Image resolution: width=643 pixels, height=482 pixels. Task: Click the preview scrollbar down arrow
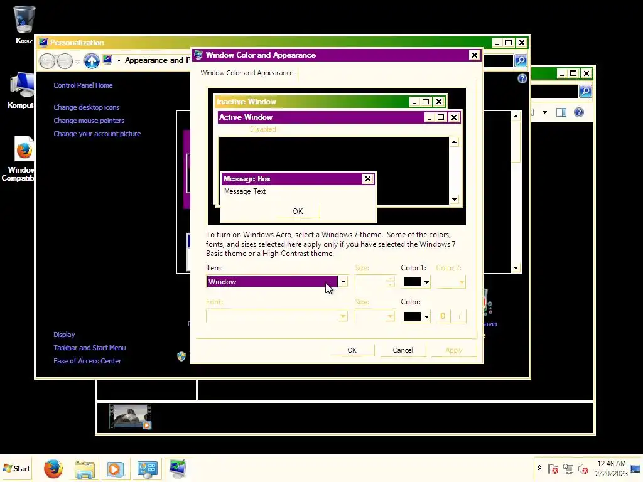tap(454, 200)
